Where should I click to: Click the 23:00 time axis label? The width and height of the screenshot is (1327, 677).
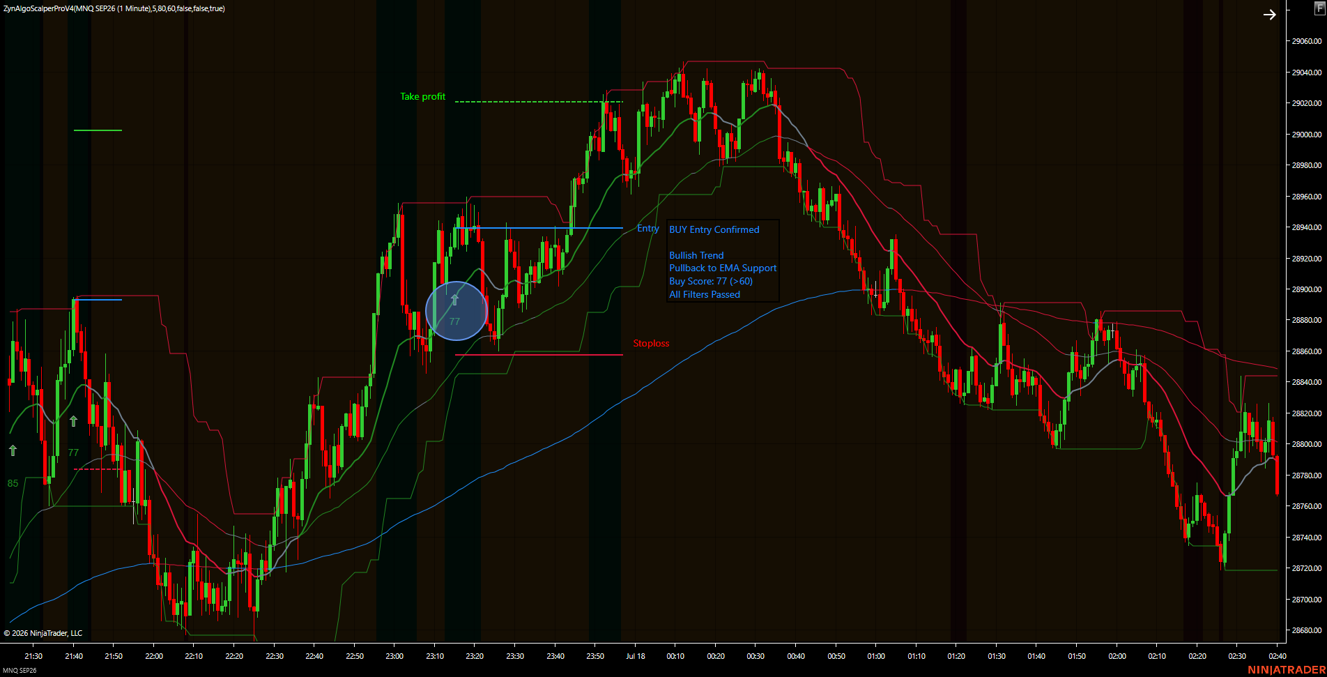coord(394,656)
